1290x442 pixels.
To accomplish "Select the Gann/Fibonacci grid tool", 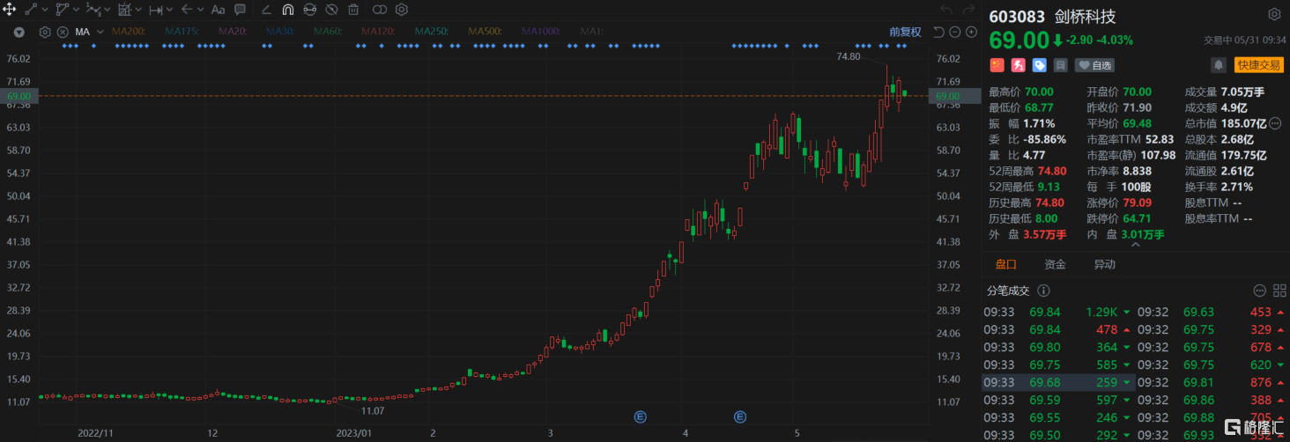I will point(124,10).
